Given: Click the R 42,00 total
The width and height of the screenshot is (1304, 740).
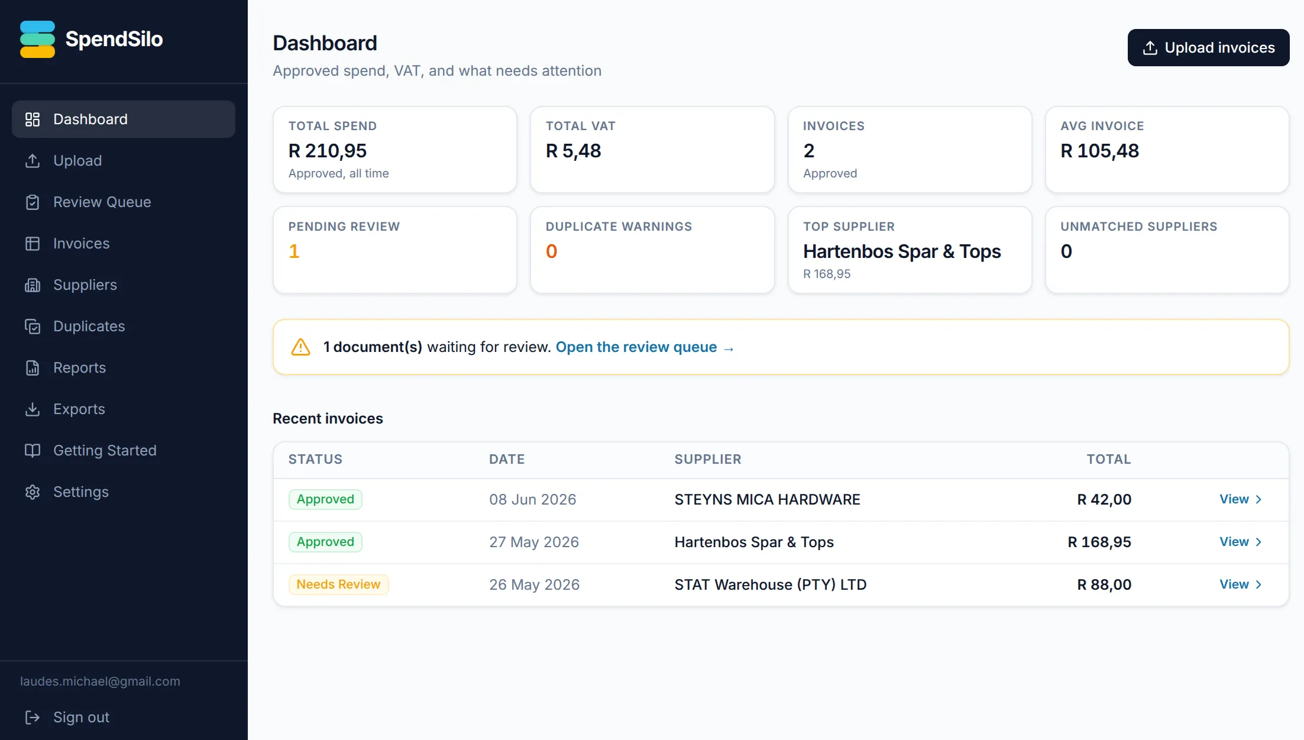Looking at the screenshot, I should 1104,499.
